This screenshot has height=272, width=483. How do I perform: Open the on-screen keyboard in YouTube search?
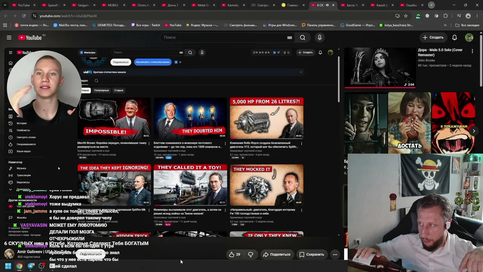(289, 37)
